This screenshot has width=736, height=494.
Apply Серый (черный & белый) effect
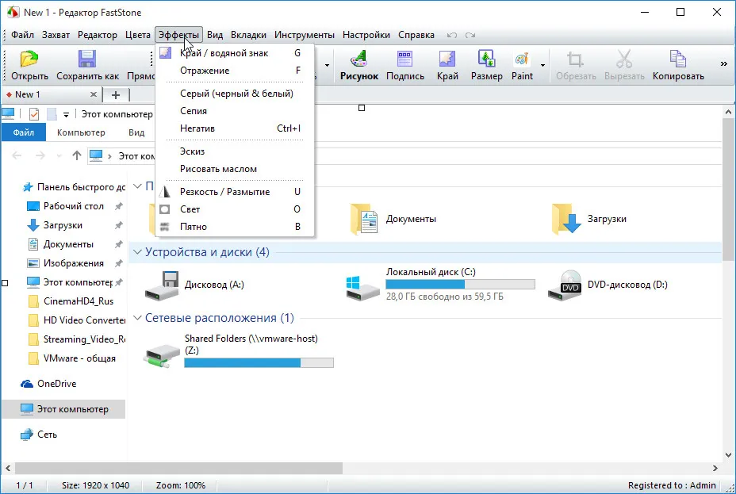235,94
